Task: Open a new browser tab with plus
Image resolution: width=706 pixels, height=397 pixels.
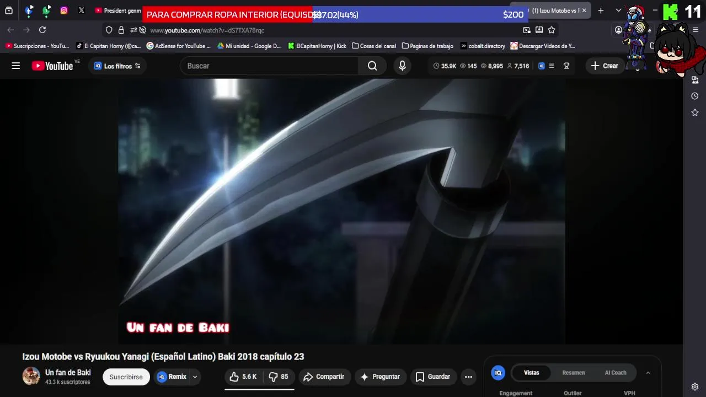Action: [x=601, y=10]
